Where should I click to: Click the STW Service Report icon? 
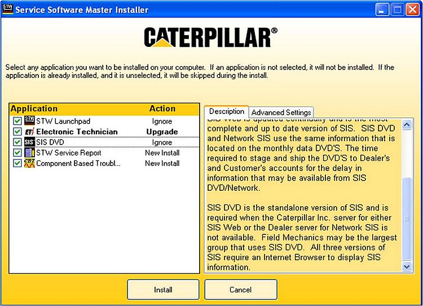[x=29, y=152]
